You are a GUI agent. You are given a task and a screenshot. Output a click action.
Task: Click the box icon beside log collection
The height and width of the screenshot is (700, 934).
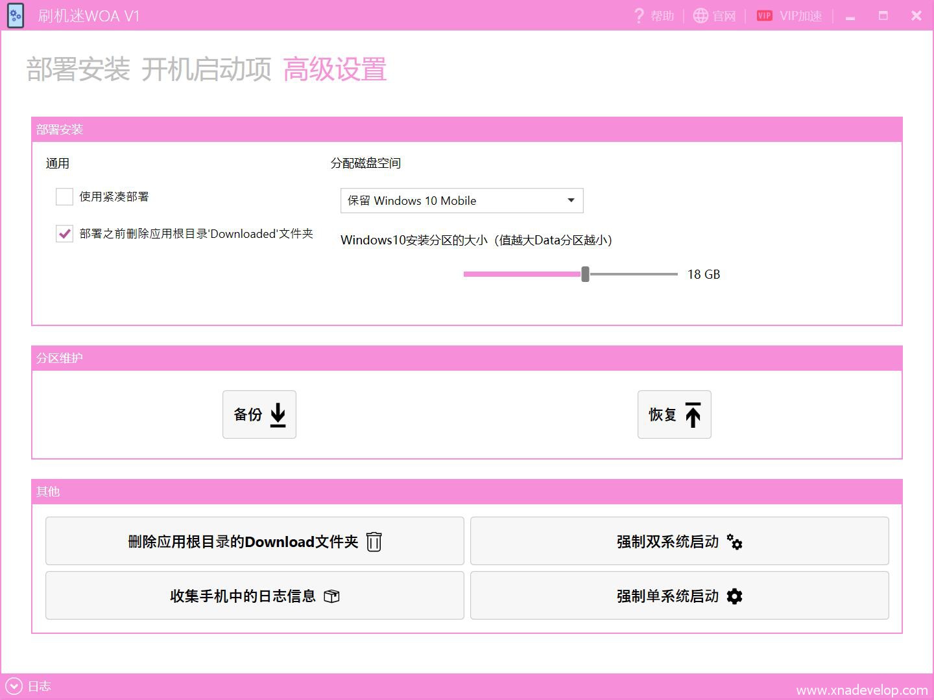331,596
